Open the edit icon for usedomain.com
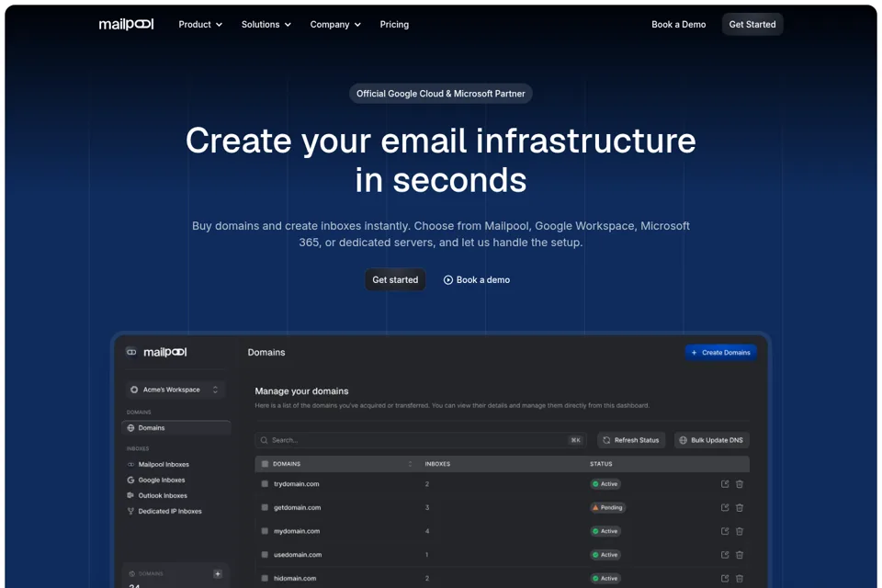This screenshot has height=588, width=882. click(725, 555)
